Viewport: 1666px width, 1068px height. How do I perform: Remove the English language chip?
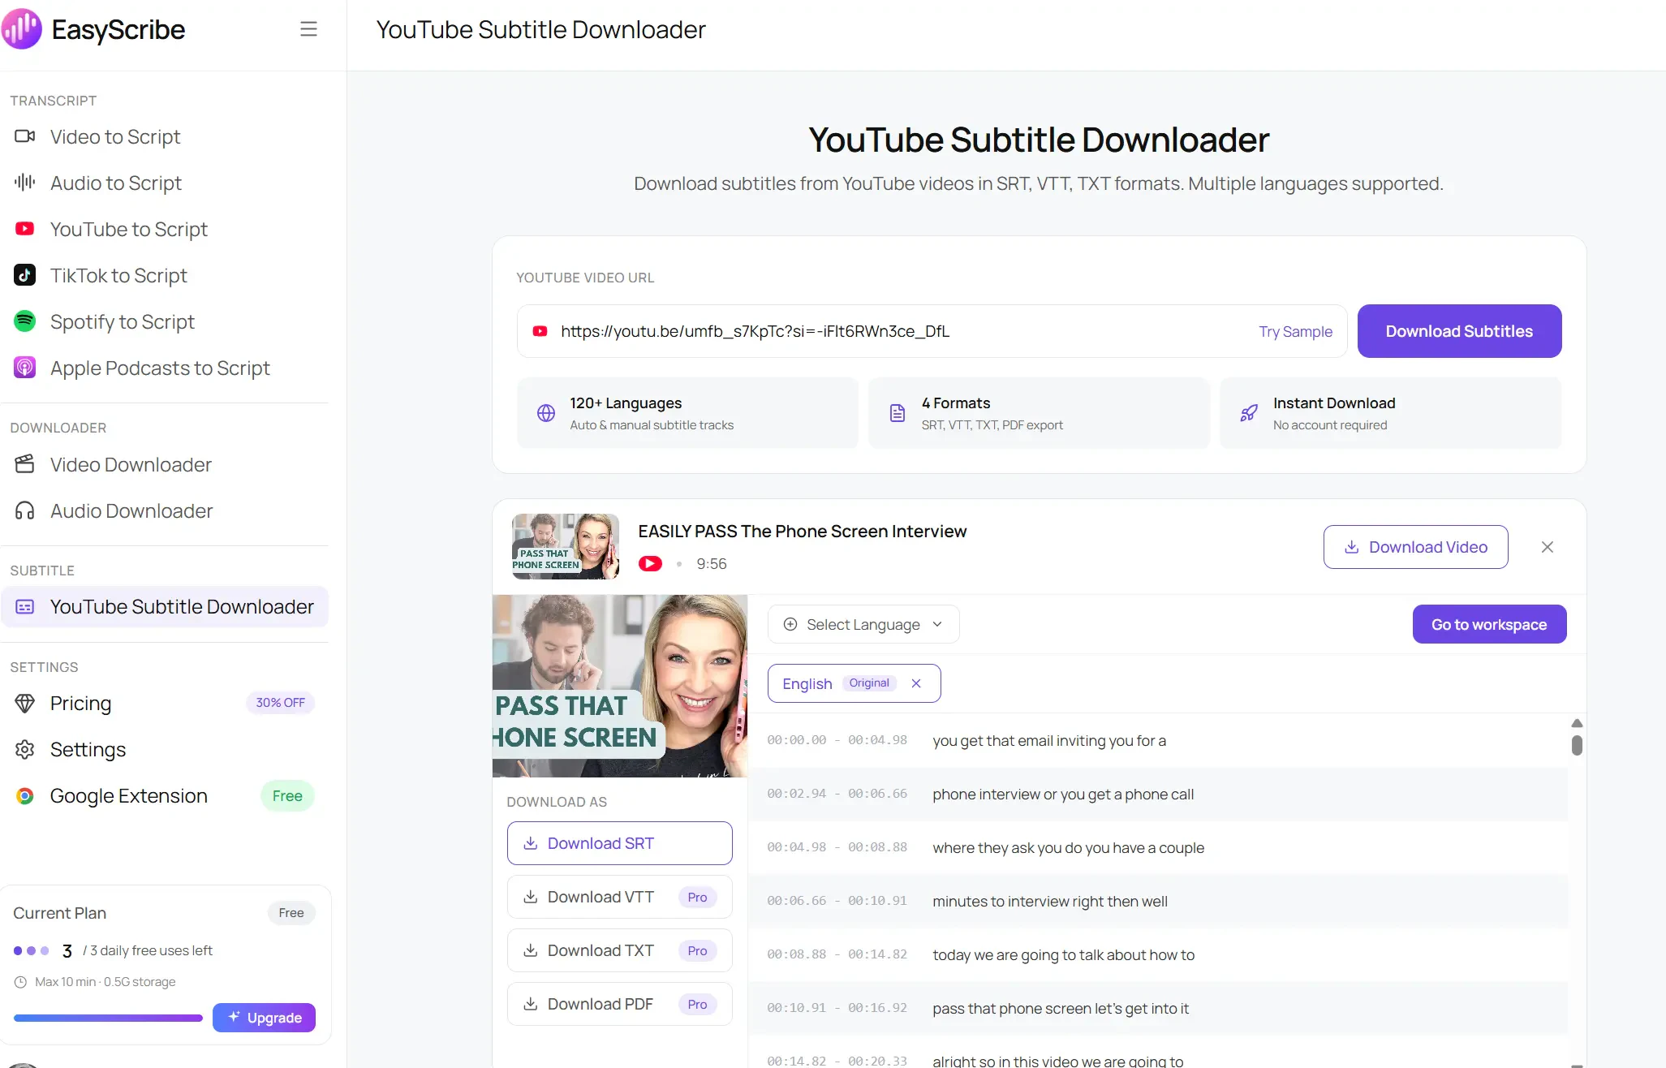pyautogui.click(x=916, y=683)
